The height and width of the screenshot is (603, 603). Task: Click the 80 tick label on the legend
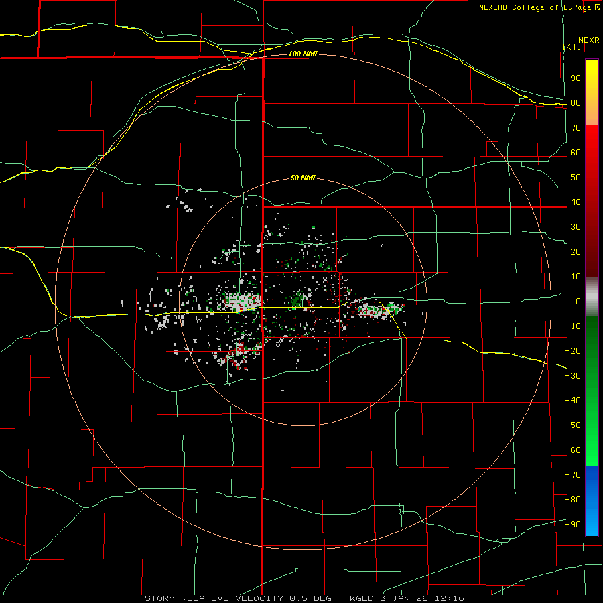pyautogui.click(x=576, y=103)
